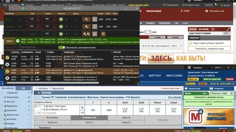Open statistics chart icon beside Де Валк match
The image size is (236, 132).
[x=82, y=107]
